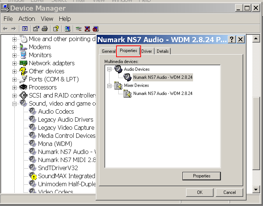
Task: Expand the Ports (COM & LPT) node
Action: (x=14, y=80)
